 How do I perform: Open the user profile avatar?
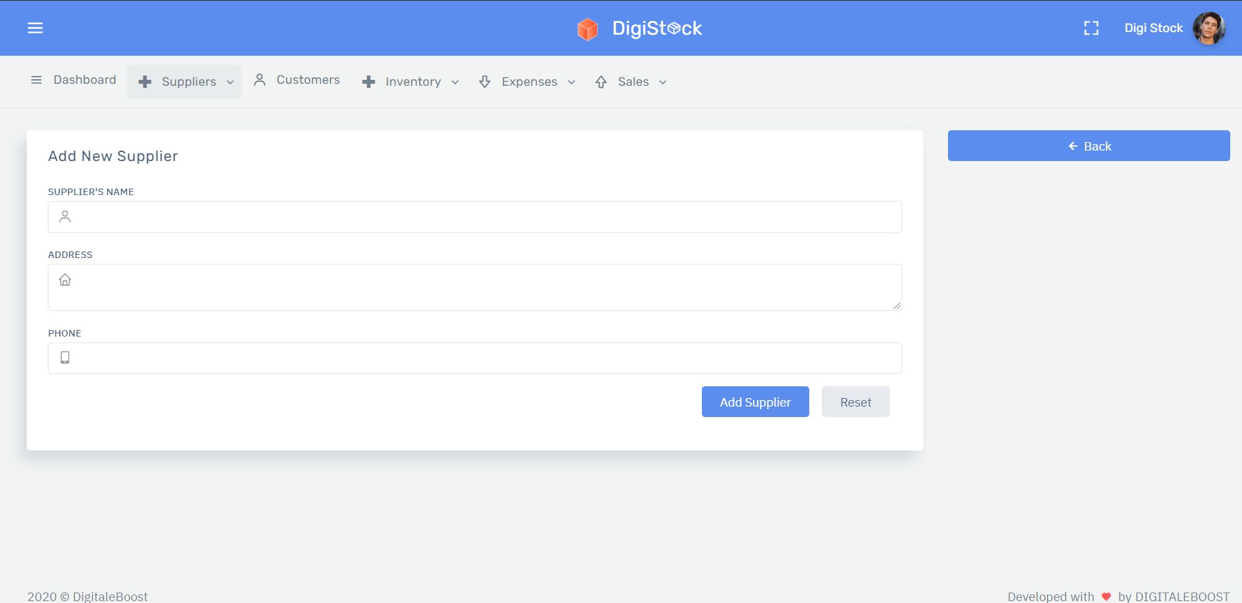coord(1209,28)
